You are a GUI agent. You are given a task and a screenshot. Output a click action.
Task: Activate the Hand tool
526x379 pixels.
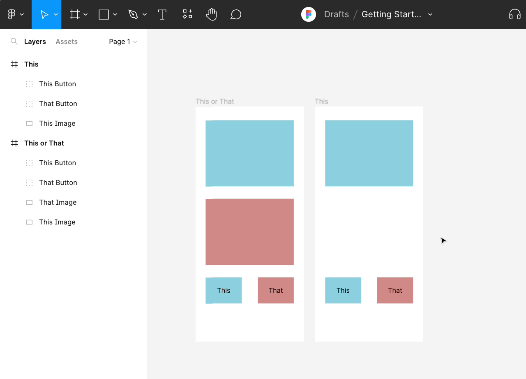pos(211,15)
